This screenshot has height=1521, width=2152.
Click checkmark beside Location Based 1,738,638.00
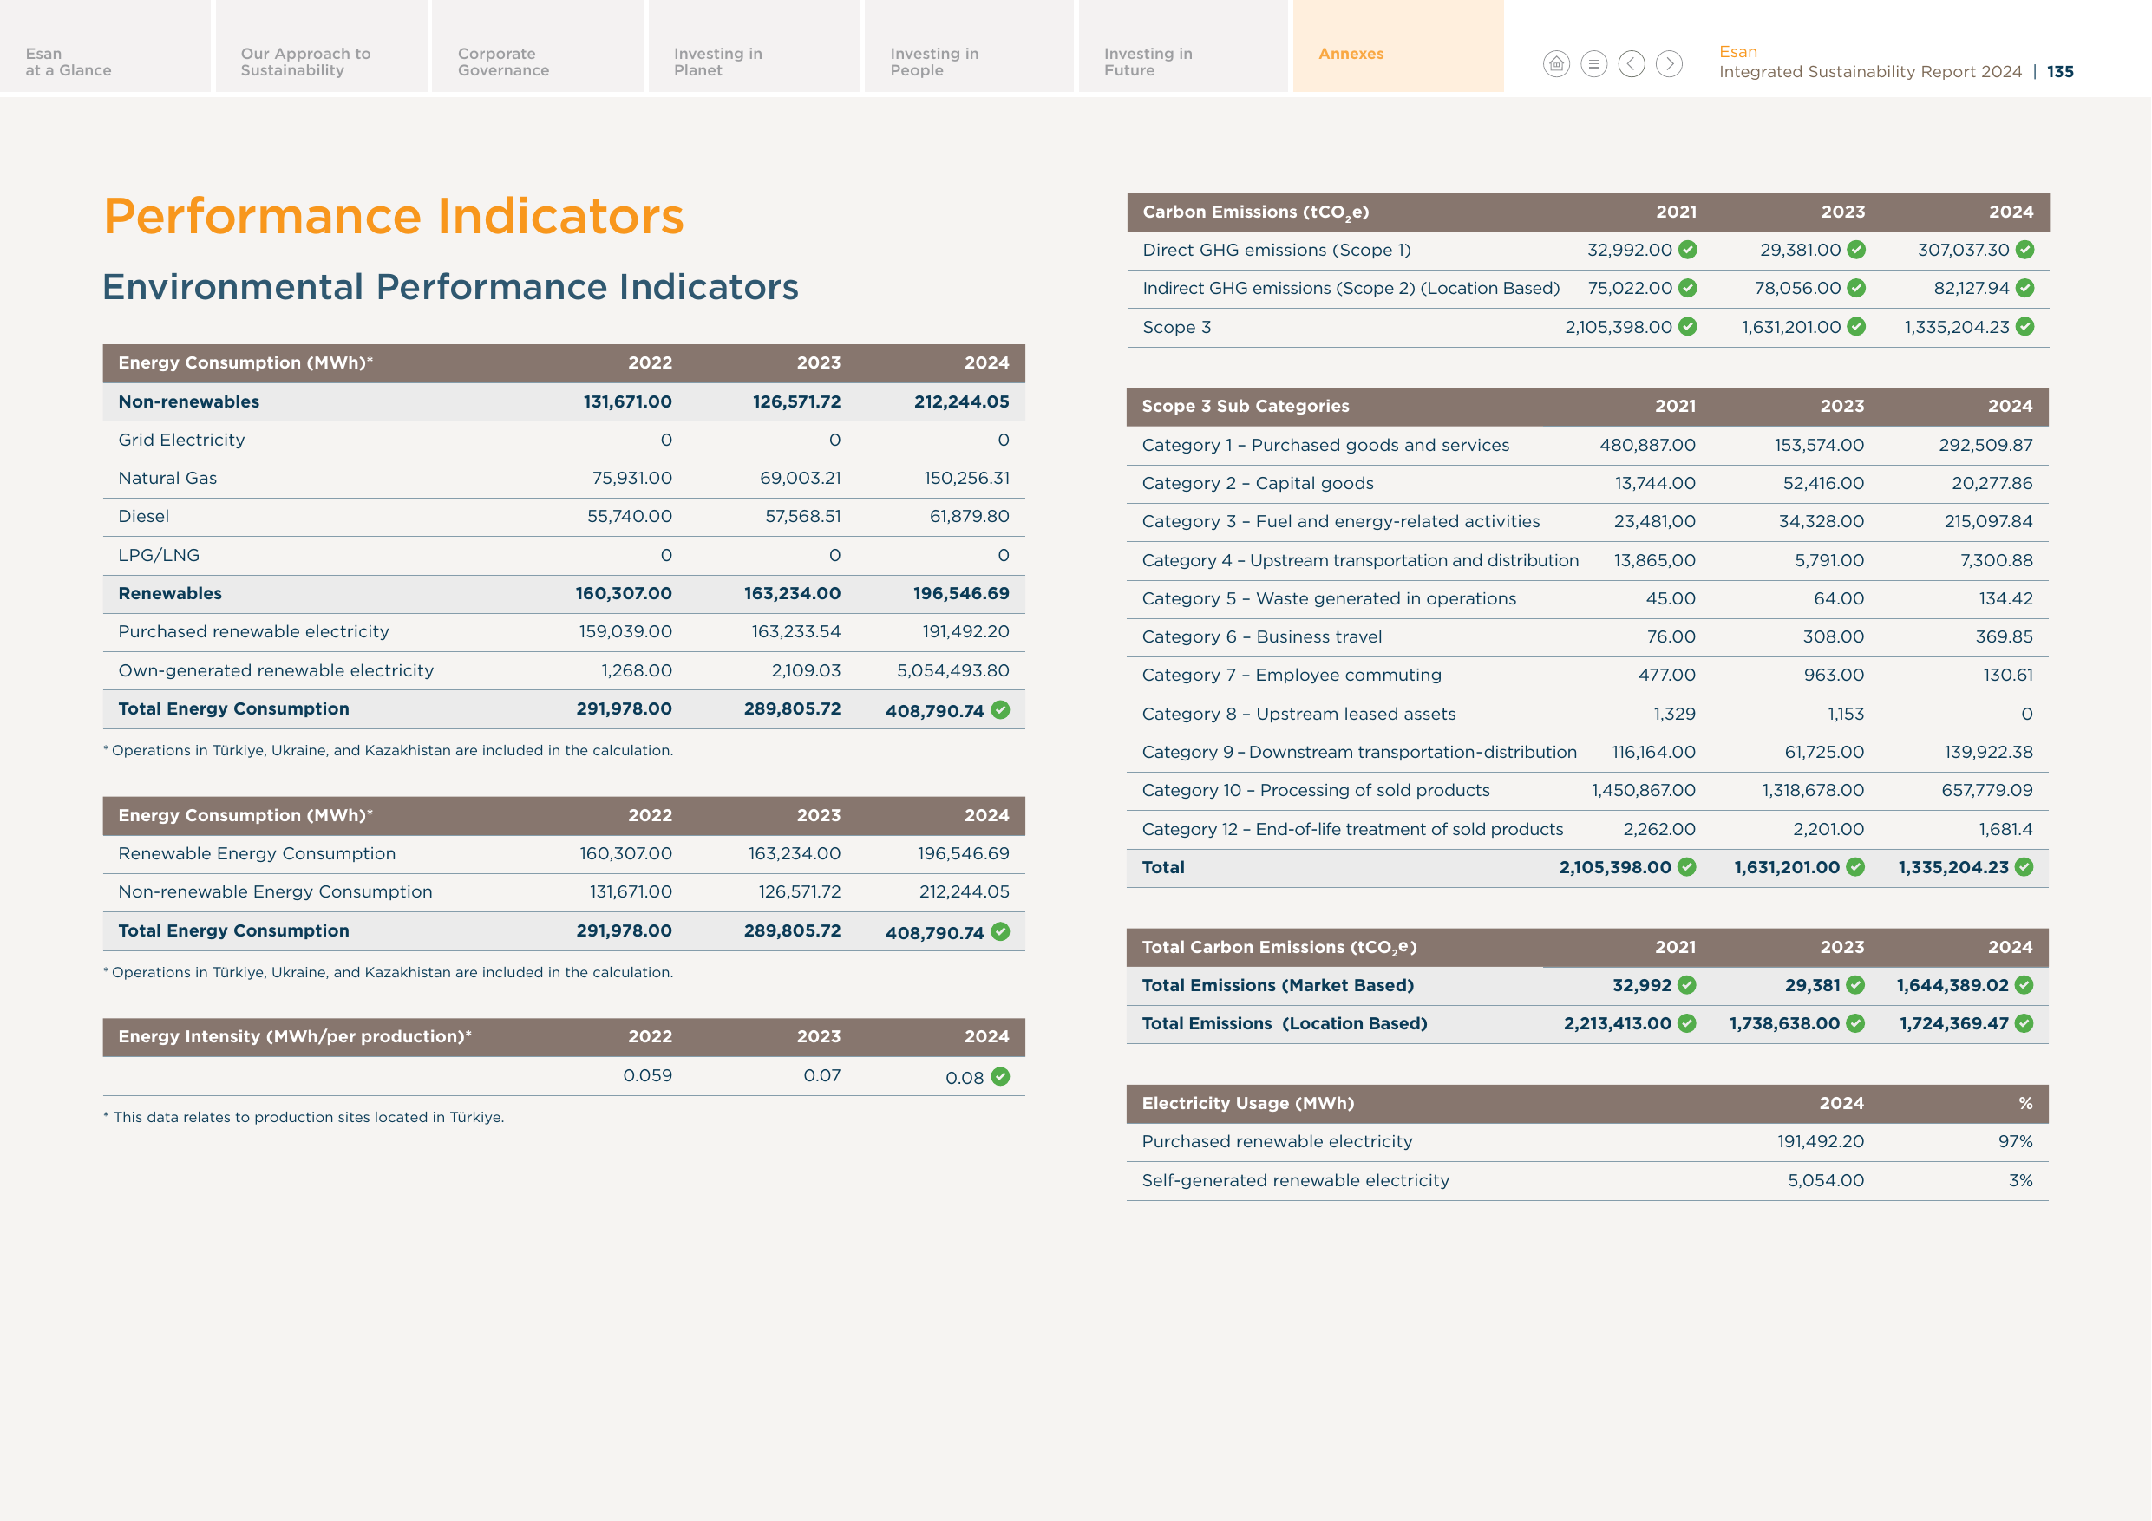[x=1856, y=1023]
